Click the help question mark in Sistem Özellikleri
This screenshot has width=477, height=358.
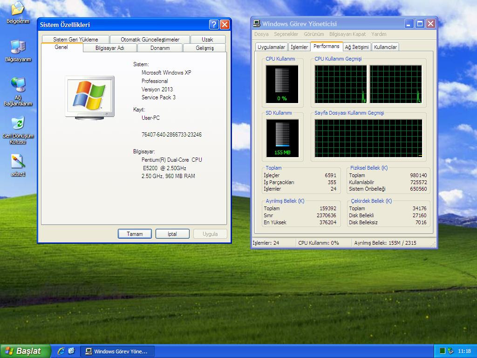pyautogui.click(x=214, y=24)
